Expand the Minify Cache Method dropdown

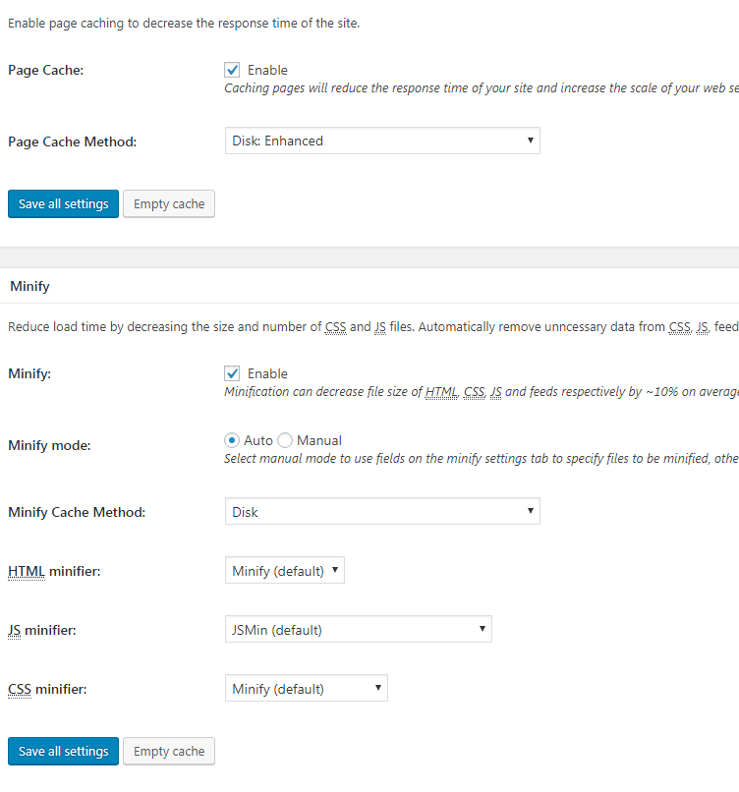click(382, 511)
